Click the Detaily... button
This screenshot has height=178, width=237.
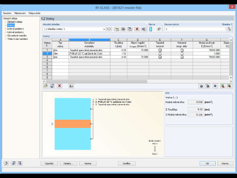click(68, 163)
